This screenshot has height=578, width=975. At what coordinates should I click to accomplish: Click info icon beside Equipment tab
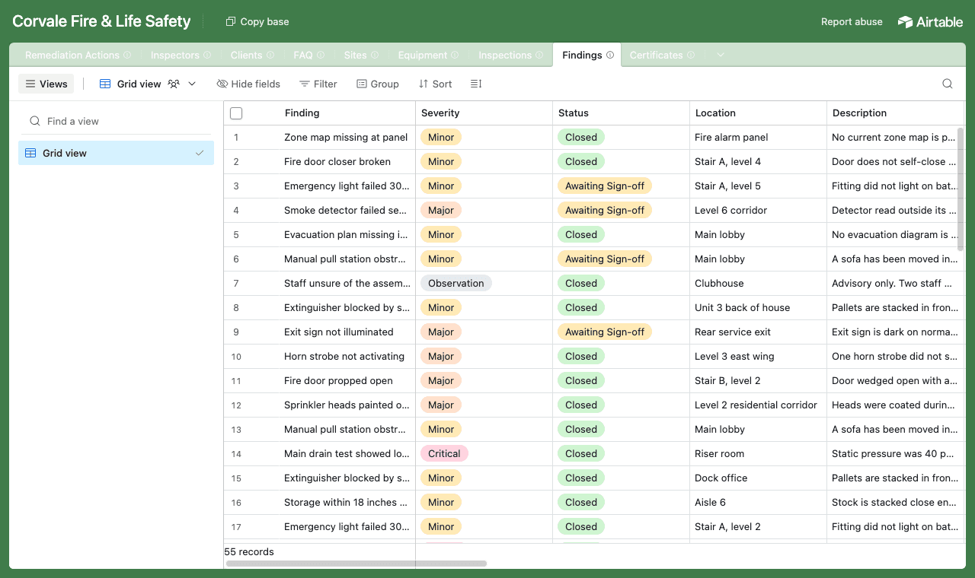click(x=455, y=55)
